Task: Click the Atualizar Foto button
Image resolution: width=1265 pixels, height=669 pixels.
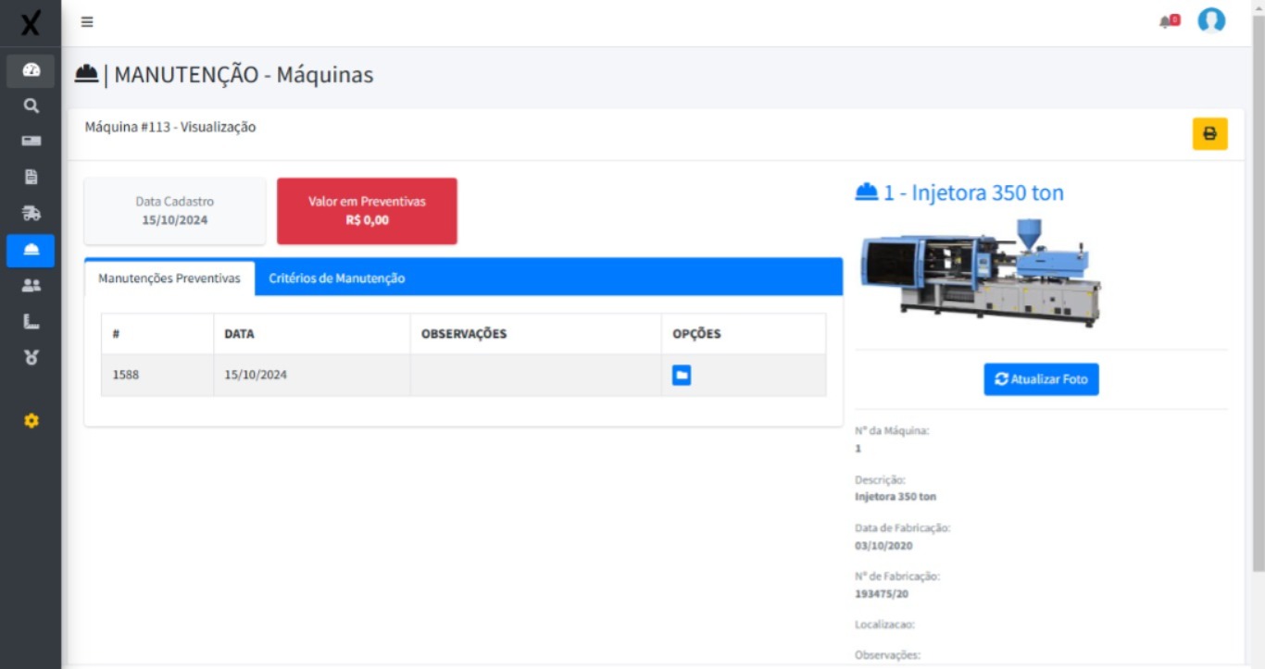Action: pos(1041,379)
